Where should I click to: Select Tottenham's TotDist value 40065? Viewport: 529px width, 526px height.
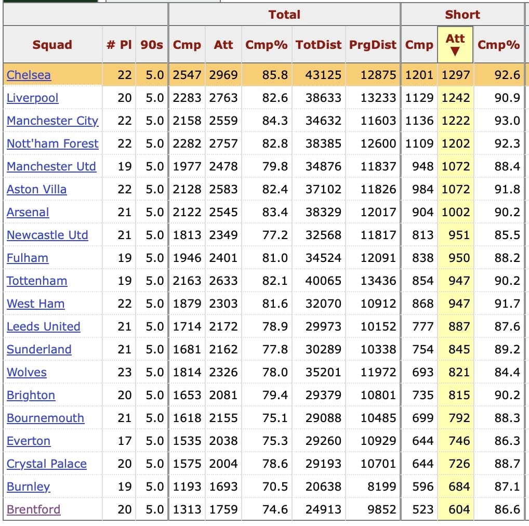pyautogui.click(x=324, y=281)
